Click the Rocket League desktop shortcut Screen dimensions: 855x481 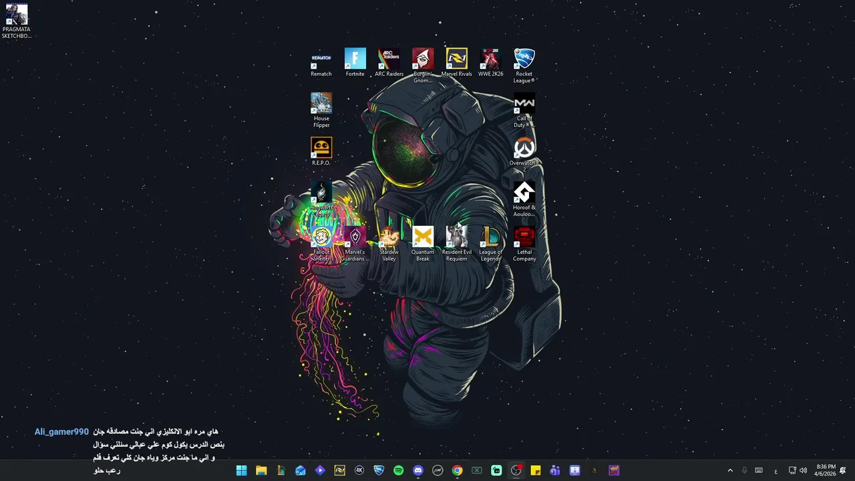524,65
